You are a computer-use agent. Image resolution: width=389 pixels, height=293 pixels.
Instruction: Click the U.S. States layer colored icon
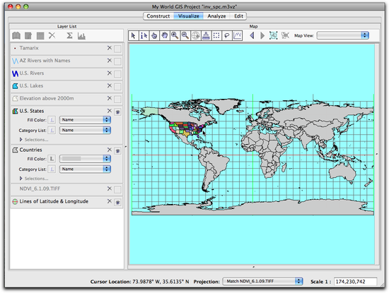15,111
